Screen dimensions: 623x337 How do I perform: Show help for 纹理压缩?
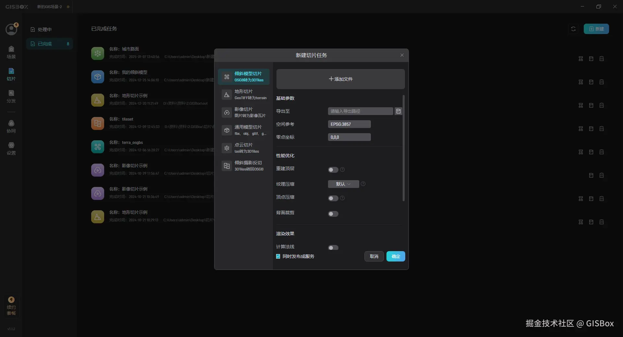[x=363, y=184]
